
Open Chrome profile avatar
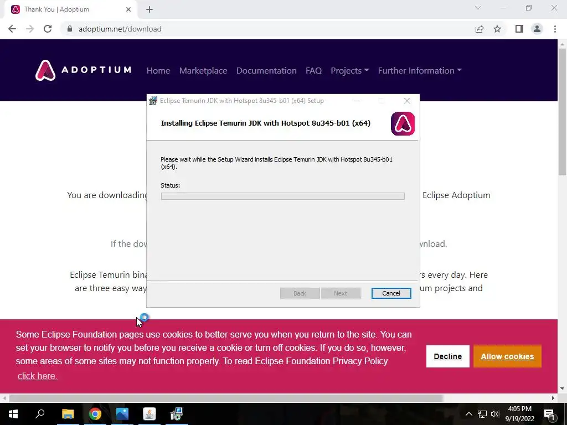(x=537, y=29)
